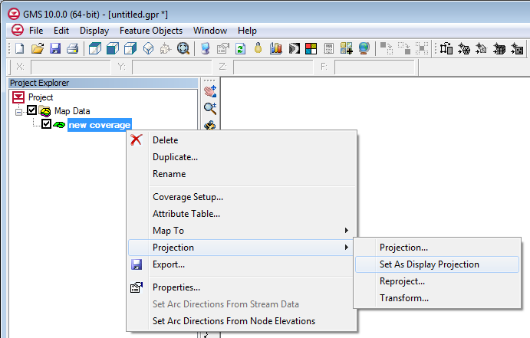This screenshot has height=338, width=530.
Task: Choose Export... from context menu
Action: [x=242, y=264]
